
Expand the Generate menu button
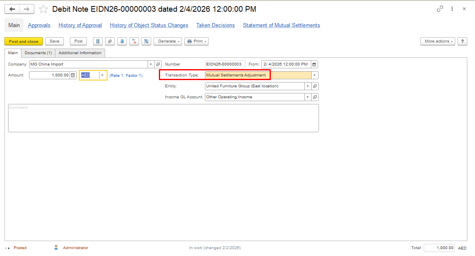pyautogui.click(x=167, y=41)
